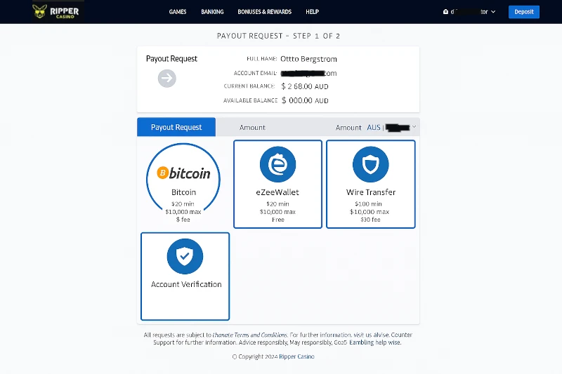
Task: Click the account lock icon in header
Action: (x=445, y=12)
